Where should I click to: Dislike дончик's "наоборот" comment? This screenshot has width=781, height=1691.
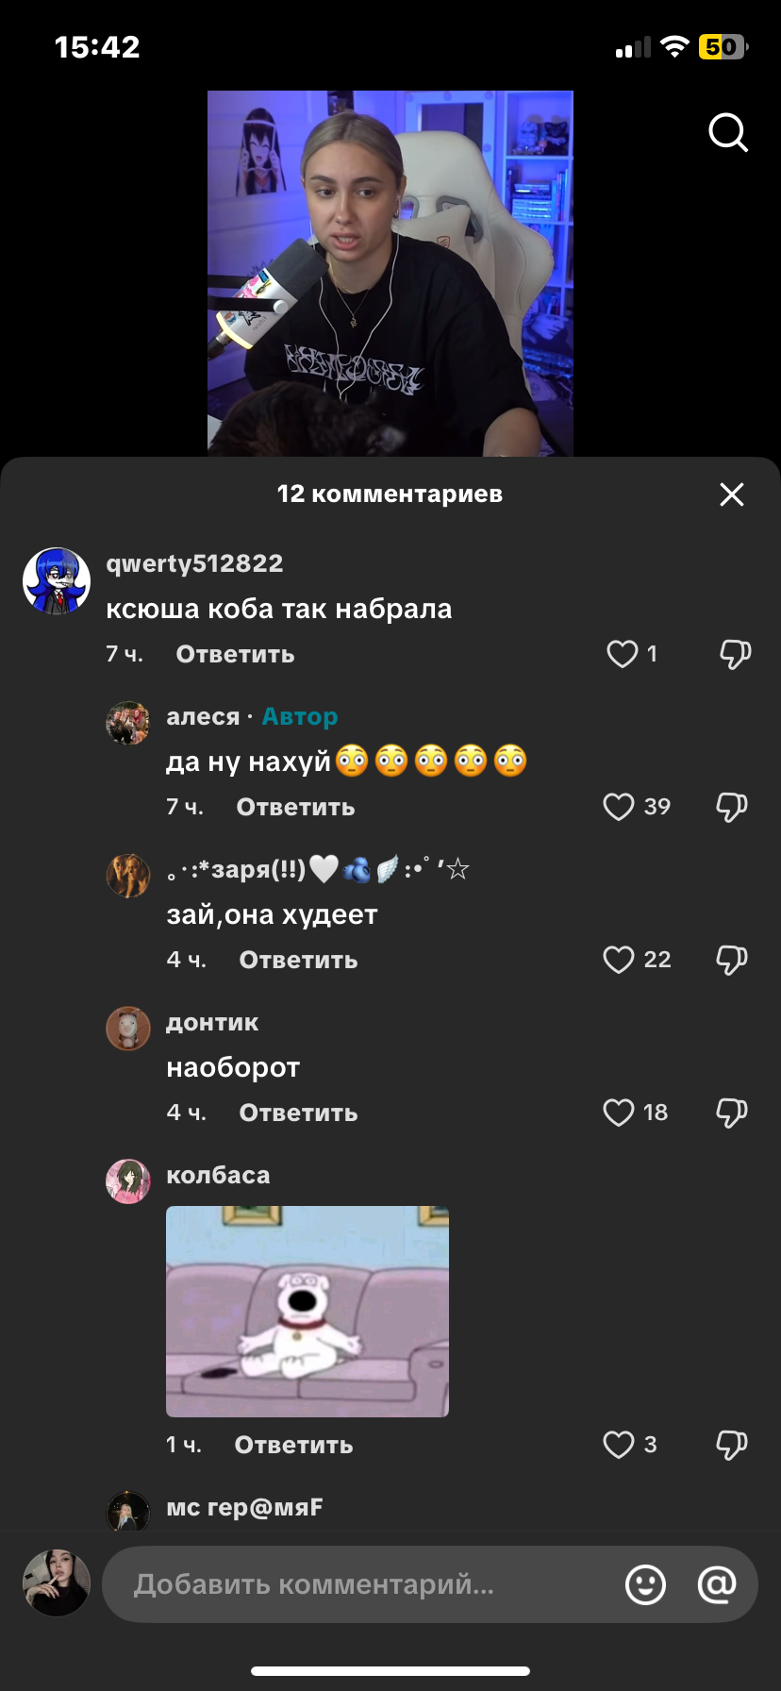(x=732, y=1113)
